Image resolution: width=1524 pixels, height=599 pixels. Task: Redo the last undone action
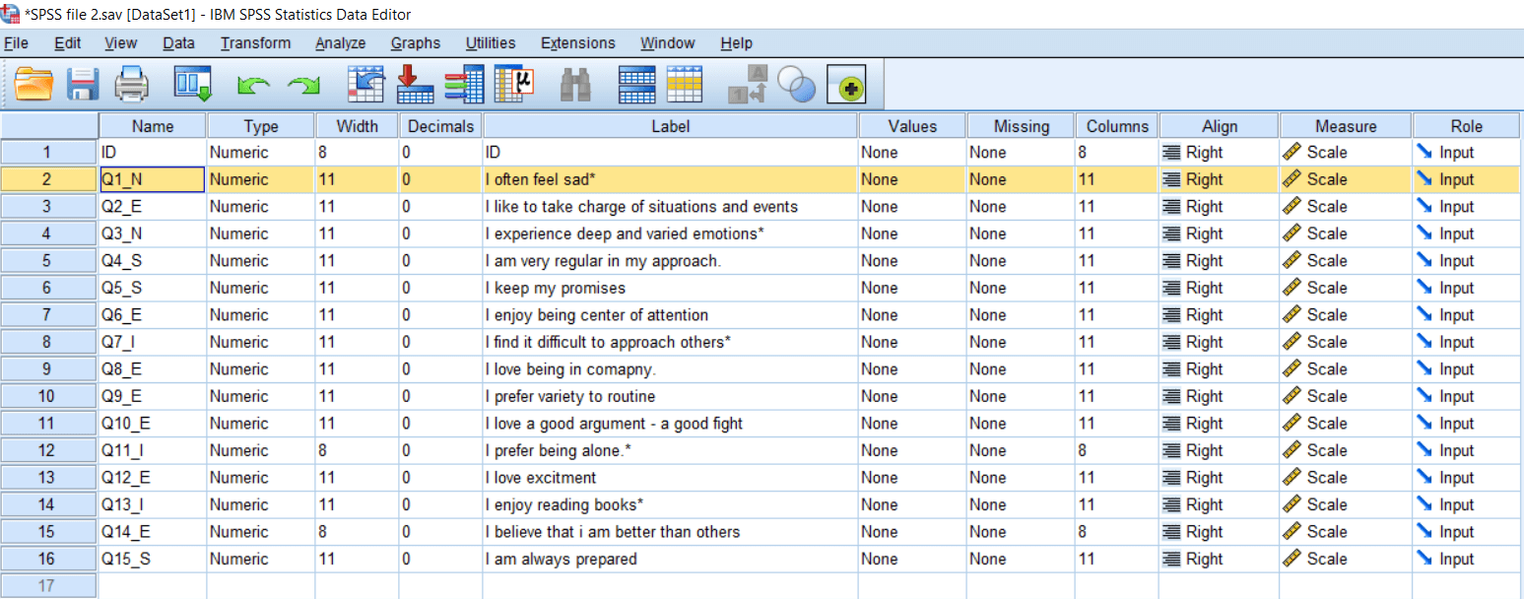coord(300,84)
